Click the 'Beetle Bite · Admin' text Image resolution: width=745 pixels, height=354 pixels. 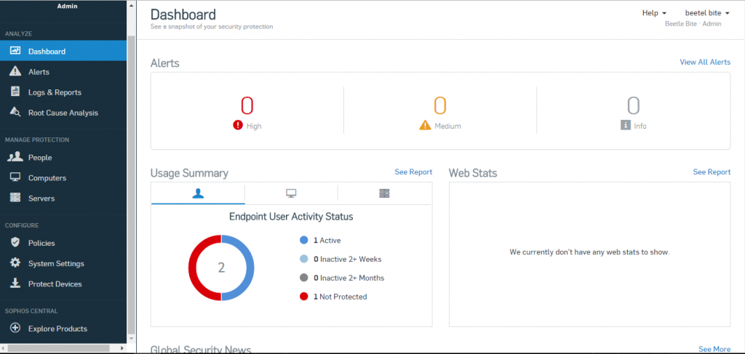coord(693,24)
